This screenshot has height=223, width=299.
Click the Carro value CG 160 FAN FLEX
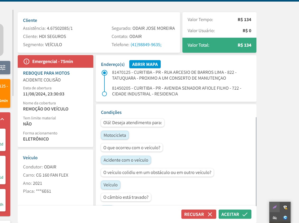point(52,175)
